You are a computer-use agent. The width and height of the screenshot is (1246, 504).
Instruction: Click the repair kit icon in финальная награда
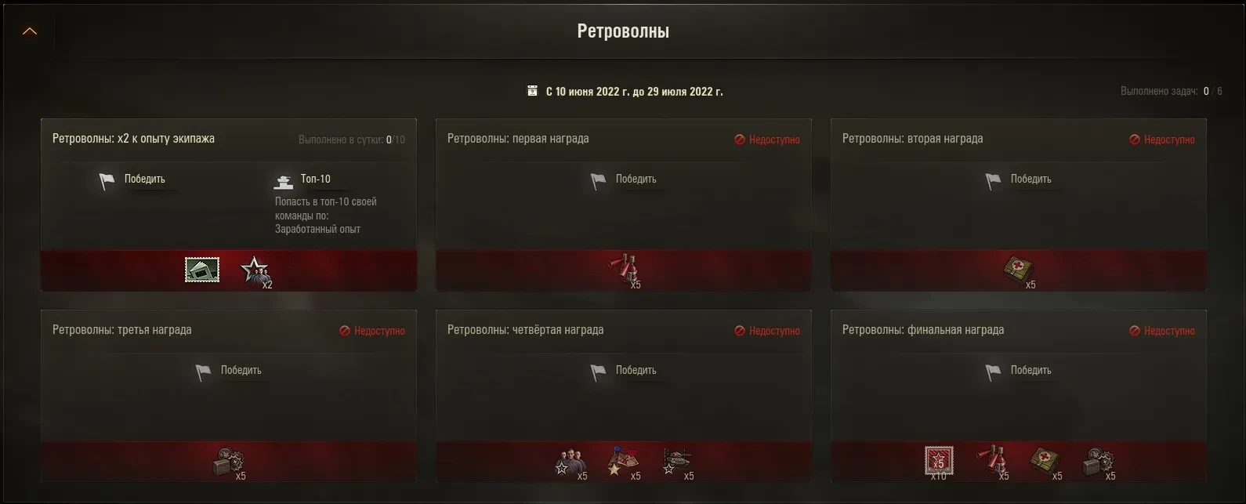[x=1099, y=462]
